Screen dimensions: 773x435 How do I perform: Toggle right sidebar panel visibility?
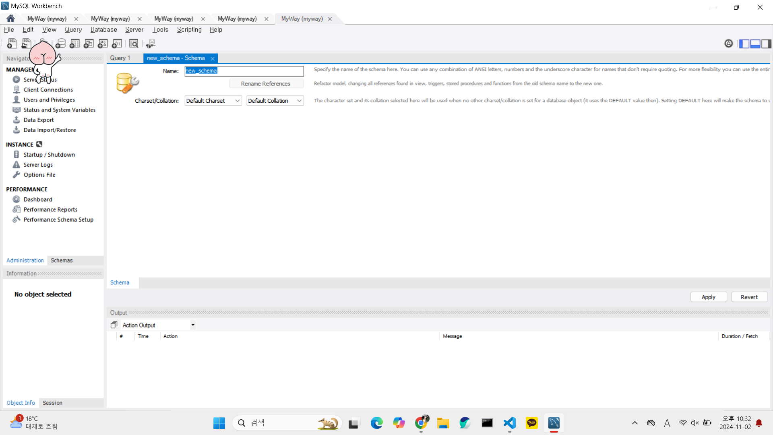point(767,43)
